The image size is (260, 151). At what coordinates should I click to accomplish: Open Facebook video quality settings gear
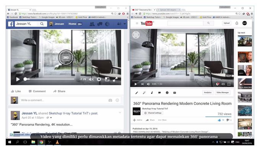[99, 79]
